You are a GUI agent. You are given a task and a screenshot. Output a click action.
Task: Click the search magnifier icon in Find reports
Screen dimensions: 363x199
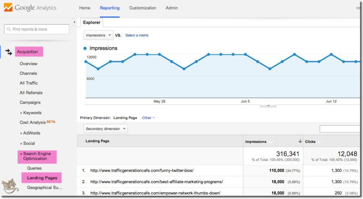click(9, 29)
